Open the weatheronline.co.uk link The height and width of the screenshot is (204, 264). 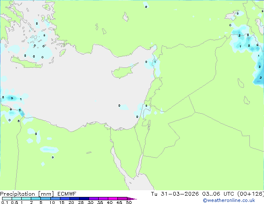pos(229,200)
